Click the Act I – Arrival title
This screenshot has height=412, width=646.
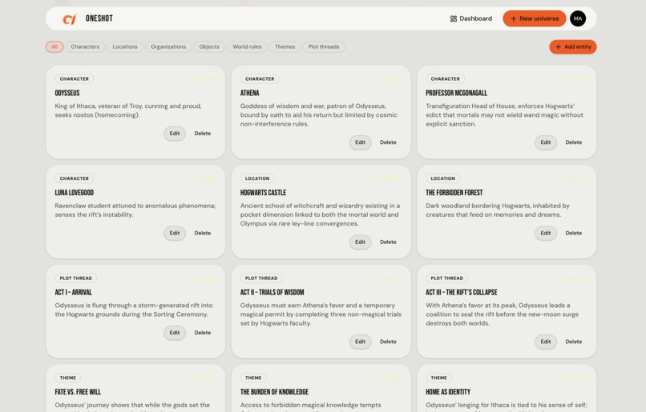tap(73, 292)
